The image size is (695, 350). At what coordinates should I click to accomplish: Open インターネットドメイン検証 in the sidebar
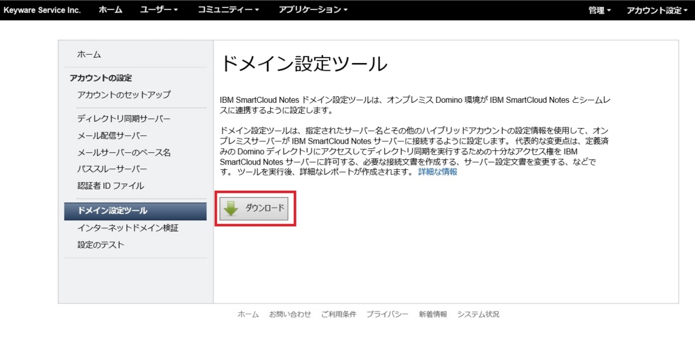click(128, 228)
